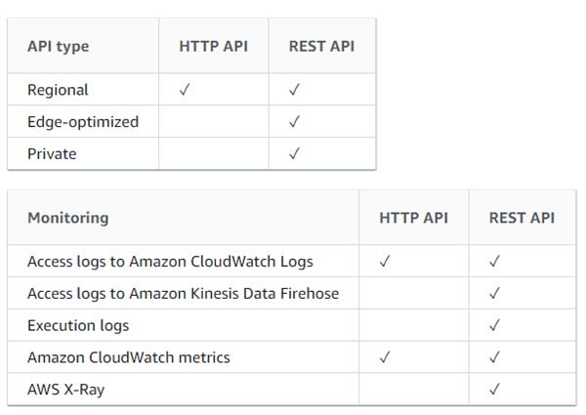Viewport: 586px width, 415px height.
Task: Select the API type column header
Action: click(x=58, y=46)
